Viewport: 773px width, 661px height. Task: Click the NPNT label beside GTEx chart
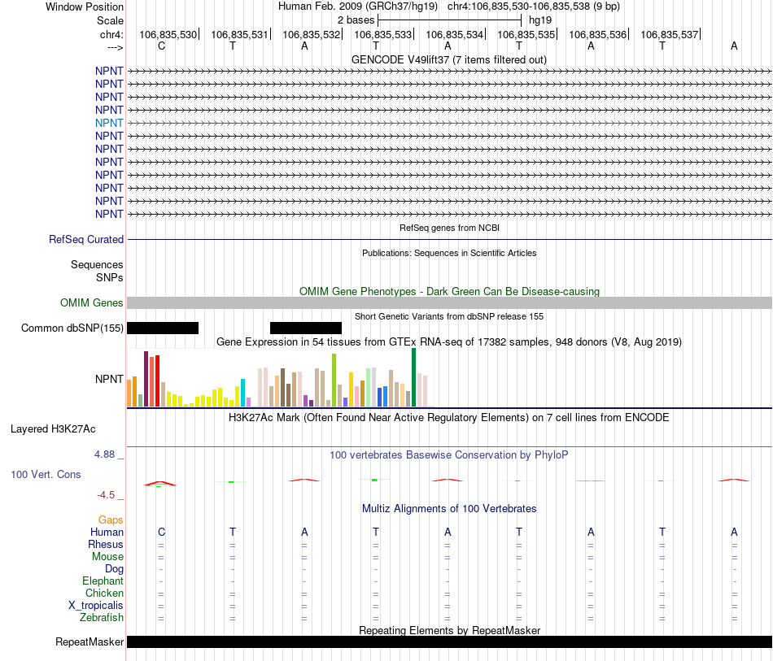pos(109,379)
